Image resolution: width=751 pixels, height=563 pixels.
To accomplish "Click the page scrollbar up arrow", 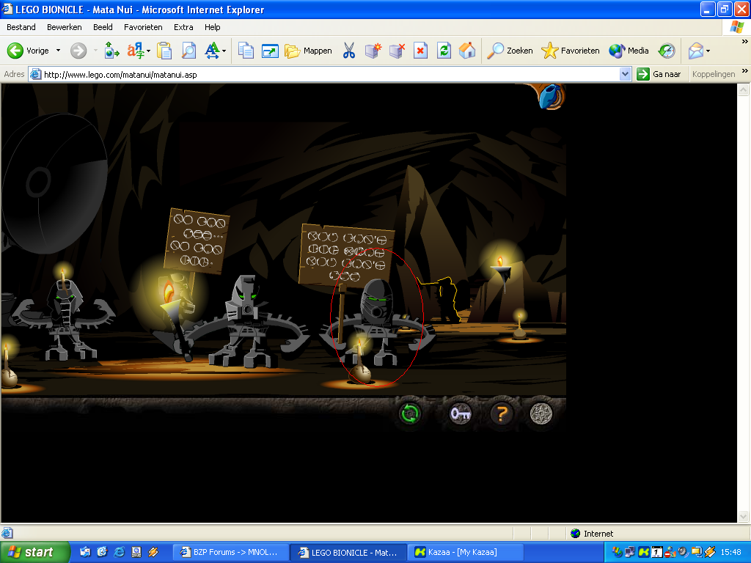I will pyautogui.click(x=743, y=89).
